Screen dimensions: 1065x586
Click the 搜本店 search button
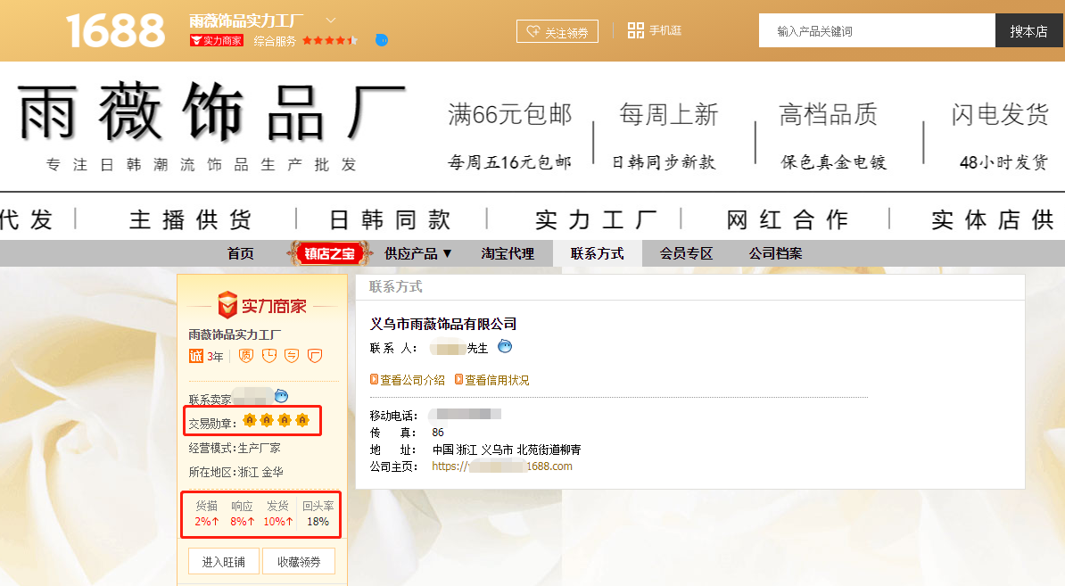click(x=1028, y=31)
